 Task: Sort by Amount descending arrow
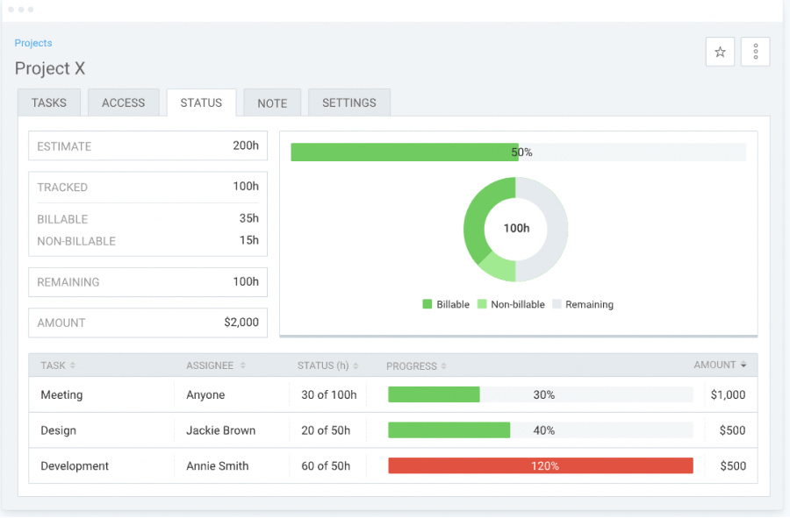pos(743,365)
